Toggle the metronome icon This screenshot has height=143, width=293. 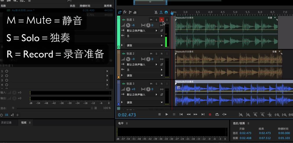(x=156, y=12)
